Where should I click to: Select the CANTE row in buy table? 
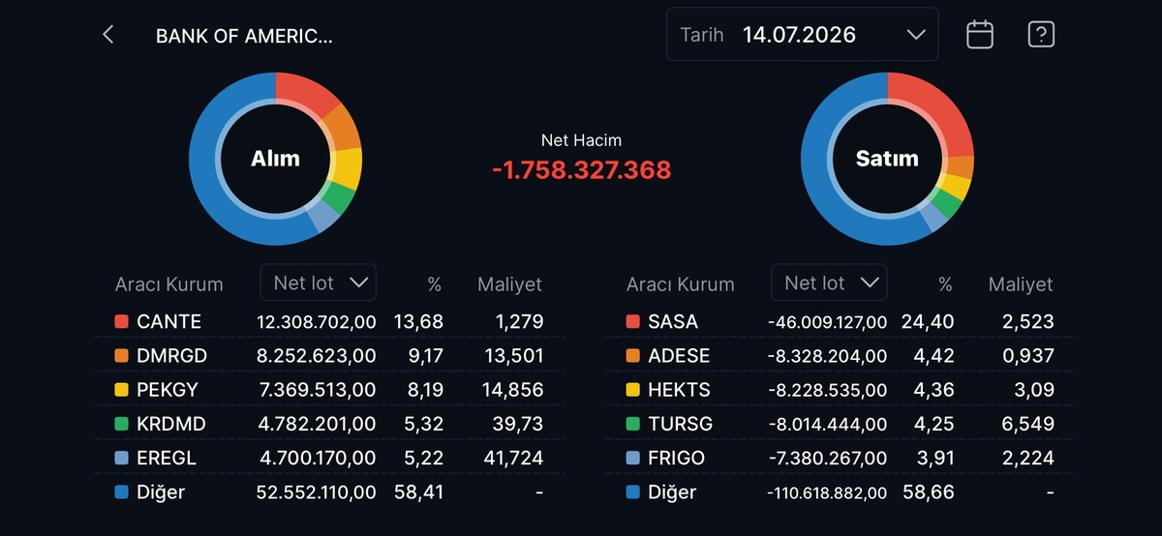[329, 321]
